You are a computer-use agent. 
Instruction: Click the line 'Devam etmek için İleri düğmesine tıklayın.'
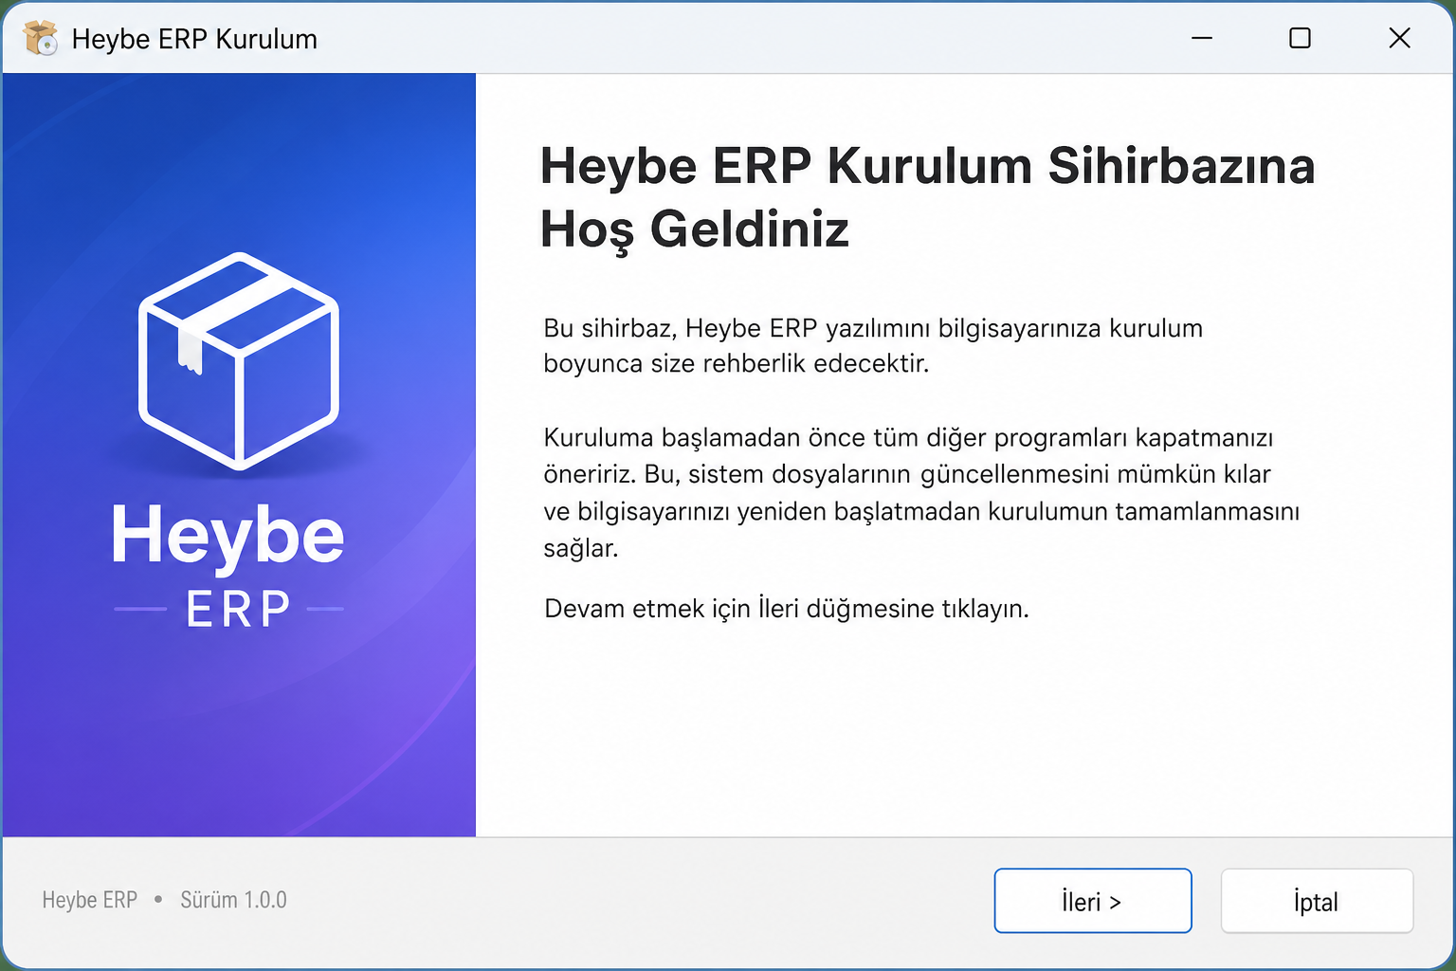(786, 608)
